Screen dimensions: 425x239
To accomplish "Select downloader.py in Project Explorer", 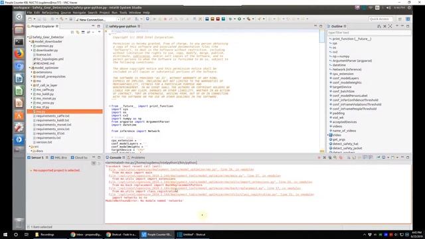I will click(x=47, y=50).
